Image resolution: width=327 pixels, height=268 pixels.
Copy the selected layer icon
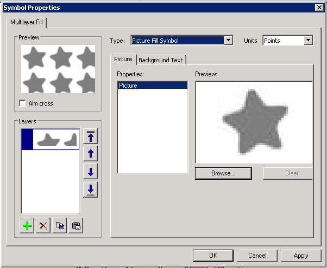60,226
